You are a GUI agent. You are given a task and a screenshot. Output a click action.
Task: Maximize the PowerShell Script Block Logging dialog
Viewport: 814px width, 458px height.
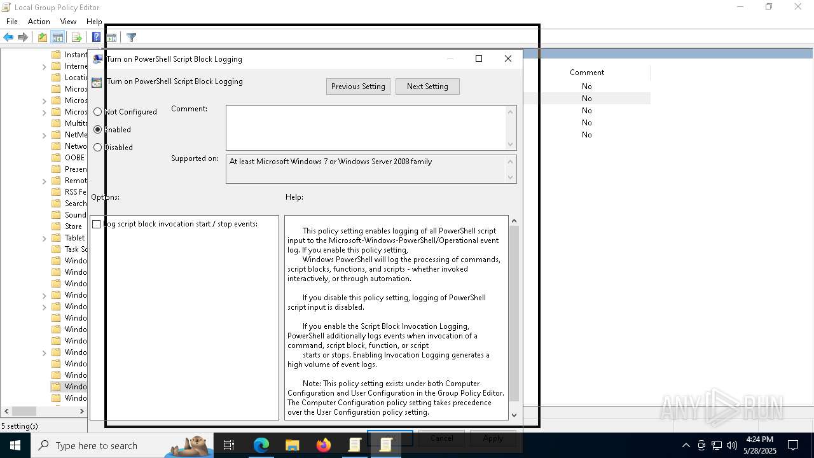click(479, 59)
